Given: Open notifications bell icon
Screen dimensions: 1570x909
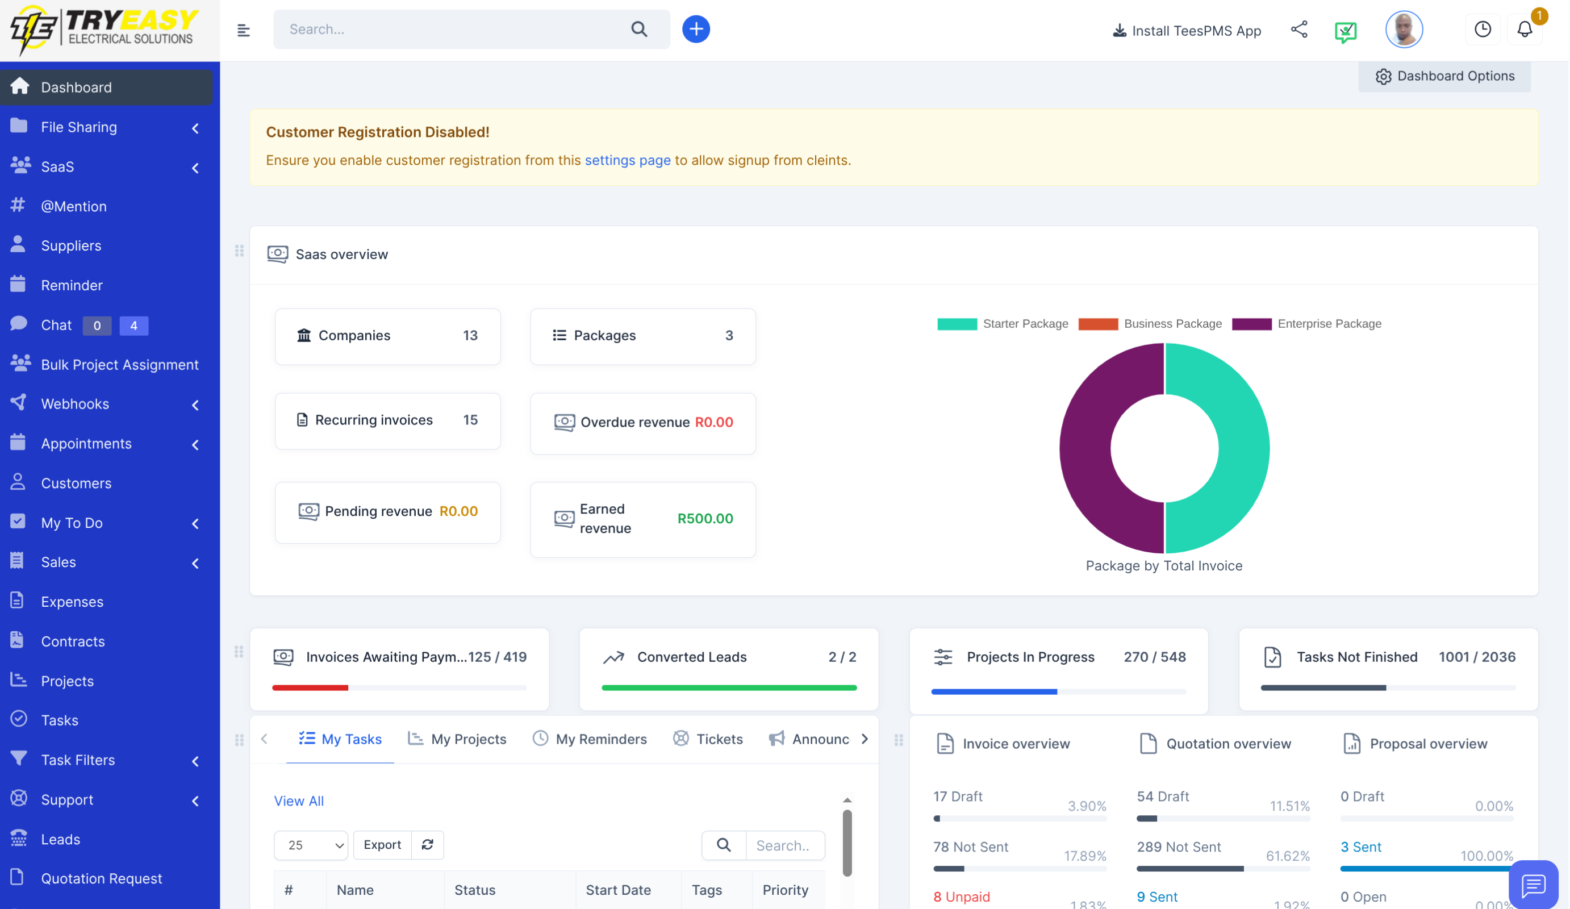Looking at the screenshot, I should click(x=1524, y=30).
